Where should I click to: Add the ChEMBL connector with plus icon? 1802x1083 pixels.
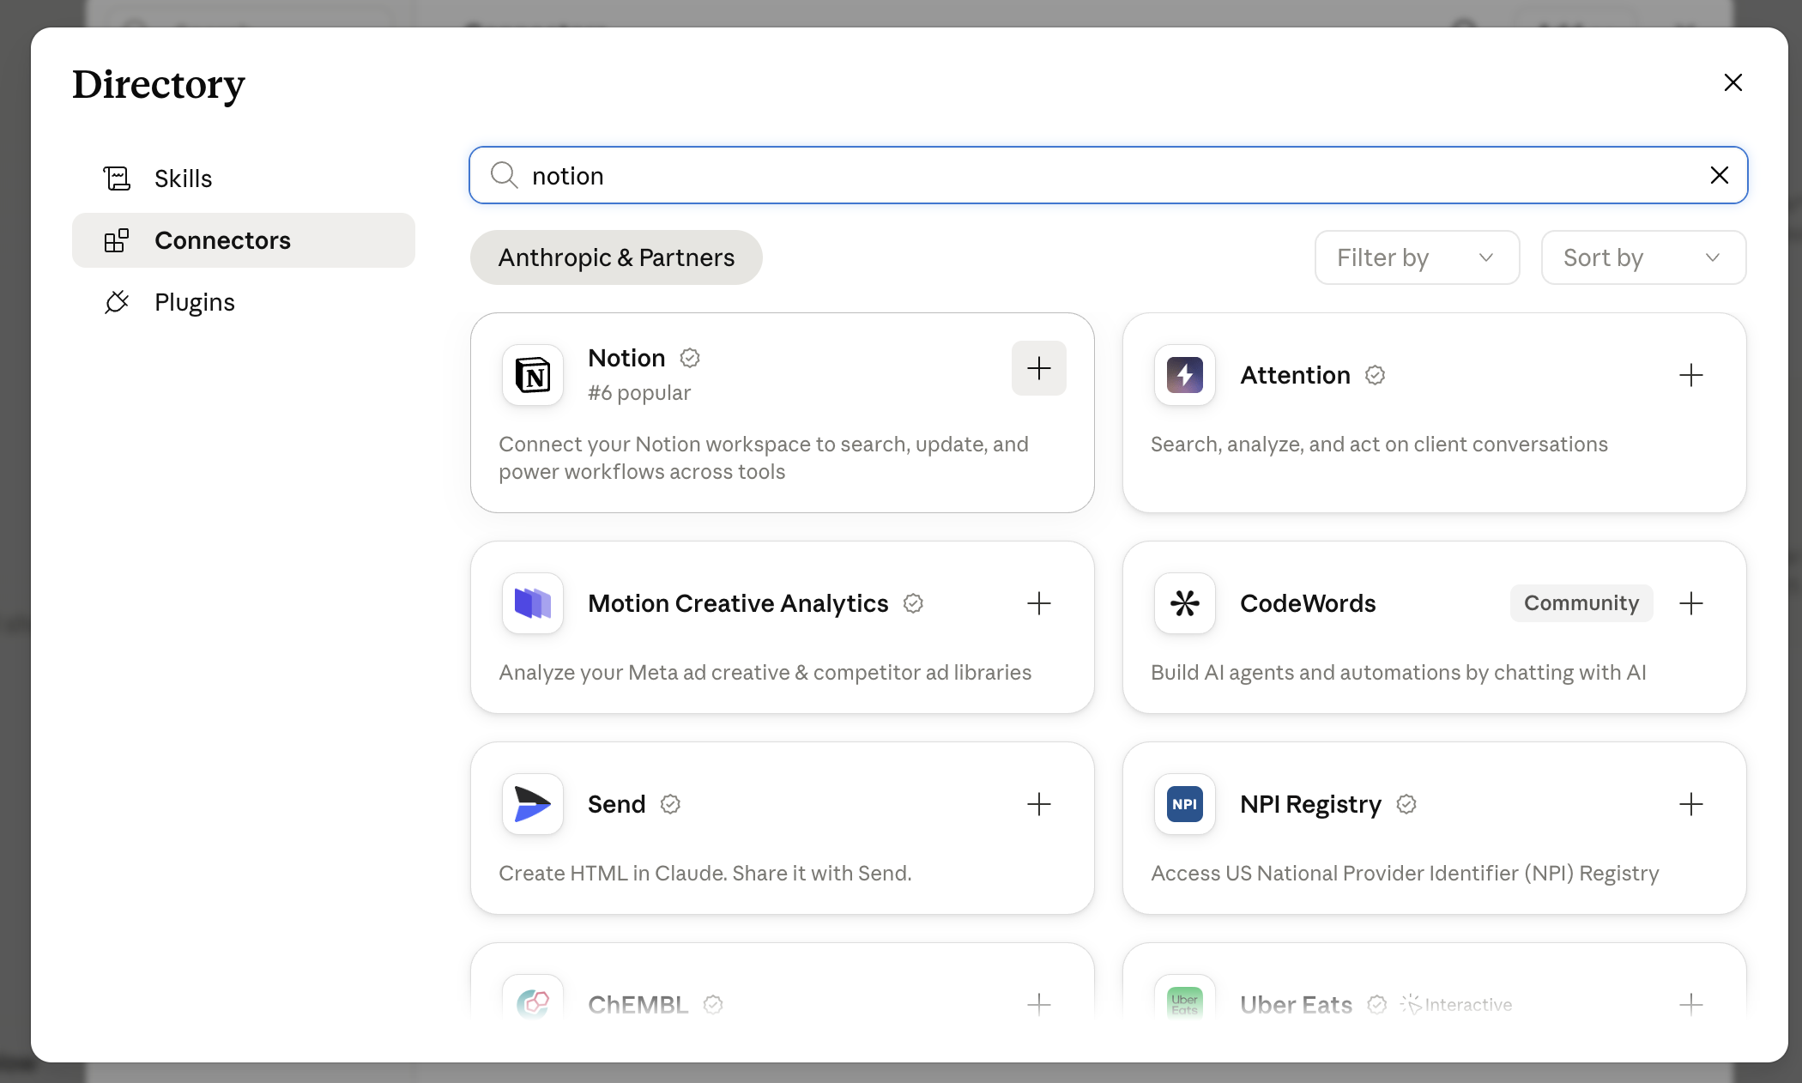pos(1038,1004)
